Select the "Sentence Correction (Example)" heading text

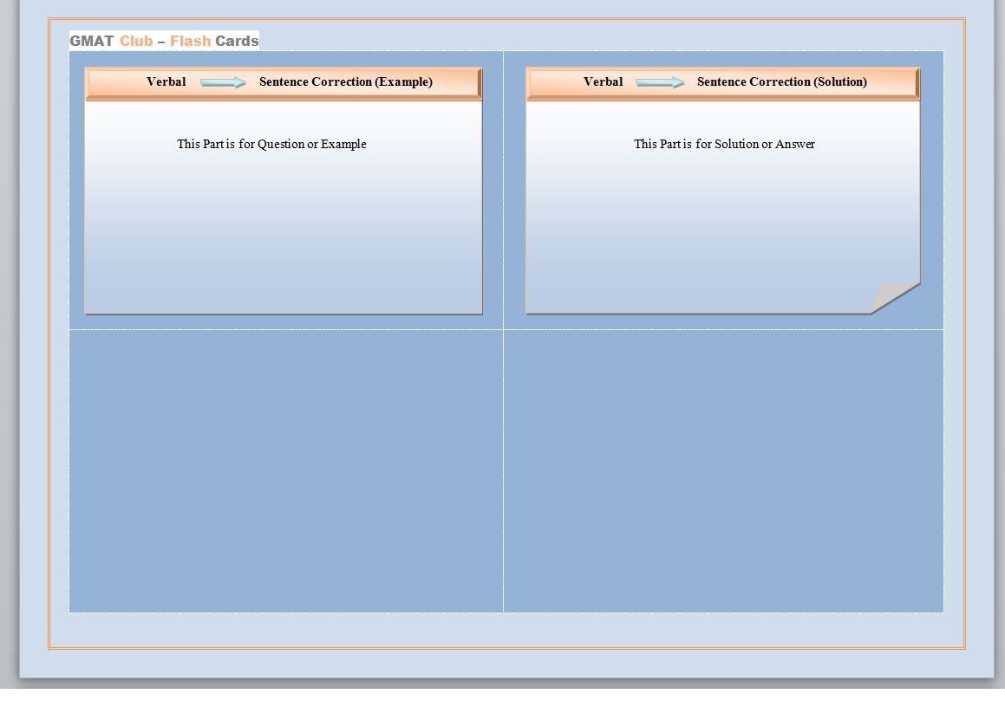tap(345, 82)
